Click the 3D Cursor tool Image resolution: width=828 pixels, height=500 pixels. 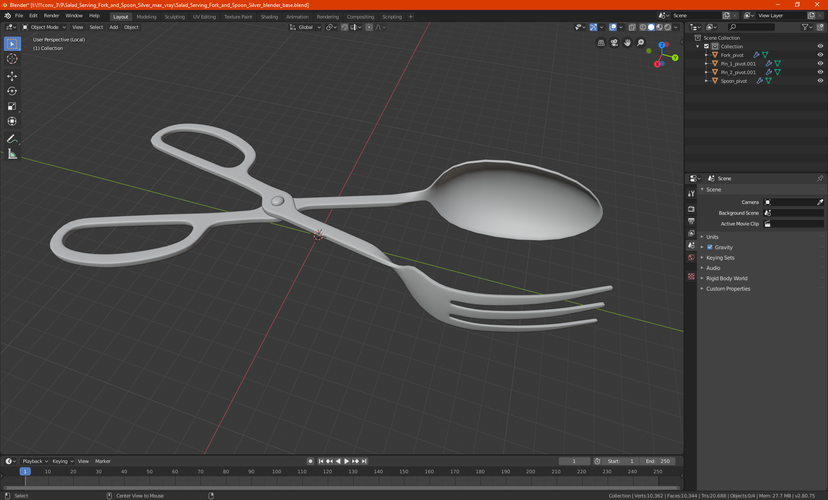[x=12, y=59]
